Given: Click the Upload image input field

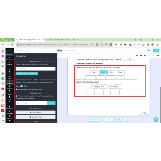Looking at the screenshot, I should click(x=32, y=103).
